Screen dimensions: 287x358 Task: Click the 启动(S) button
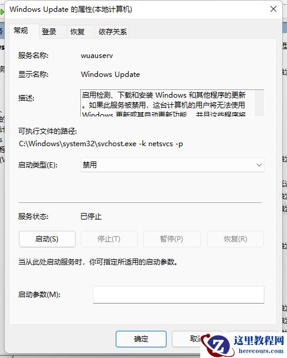(47, 239)
